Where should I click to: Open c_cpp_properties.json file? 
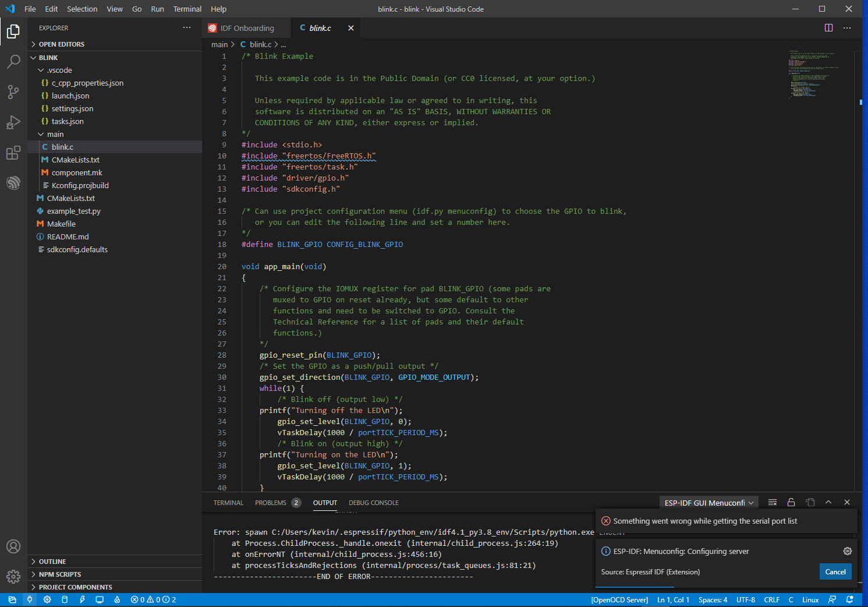[115, 83]
